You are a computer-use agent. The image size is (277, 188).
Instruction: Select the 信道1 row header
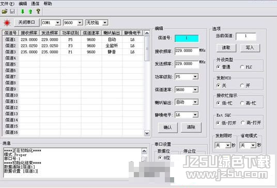click(11, 40)
